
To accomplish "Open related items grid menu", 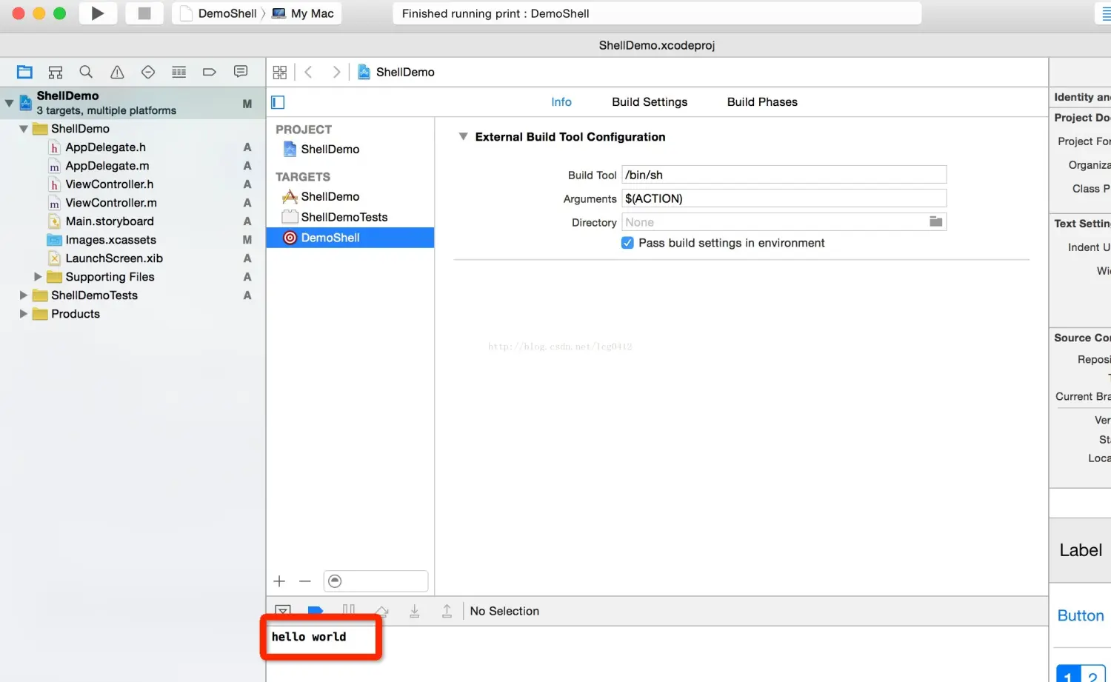I will tap(279, 72).
